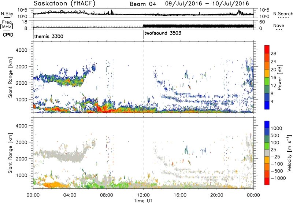The height and width of the screenshot is (203, 293).
Task: Click the "08:00" time tick label
Action: pyautogui.click(x=107, y=195)
